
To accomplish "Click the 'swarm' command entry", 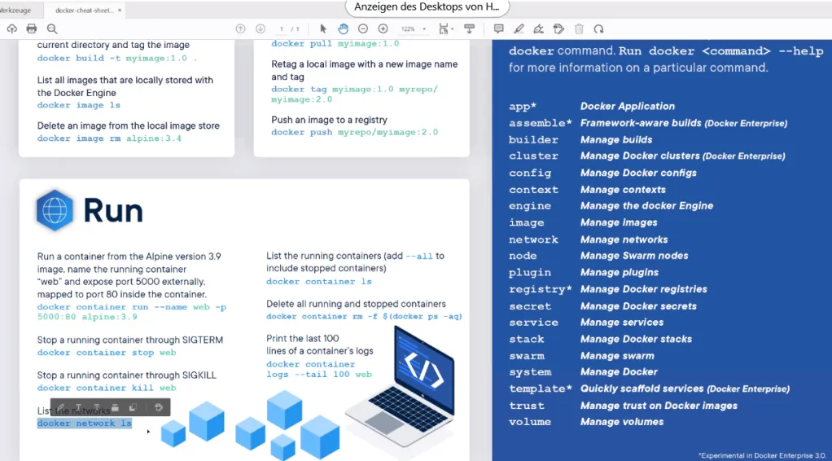I will point(527,356).
